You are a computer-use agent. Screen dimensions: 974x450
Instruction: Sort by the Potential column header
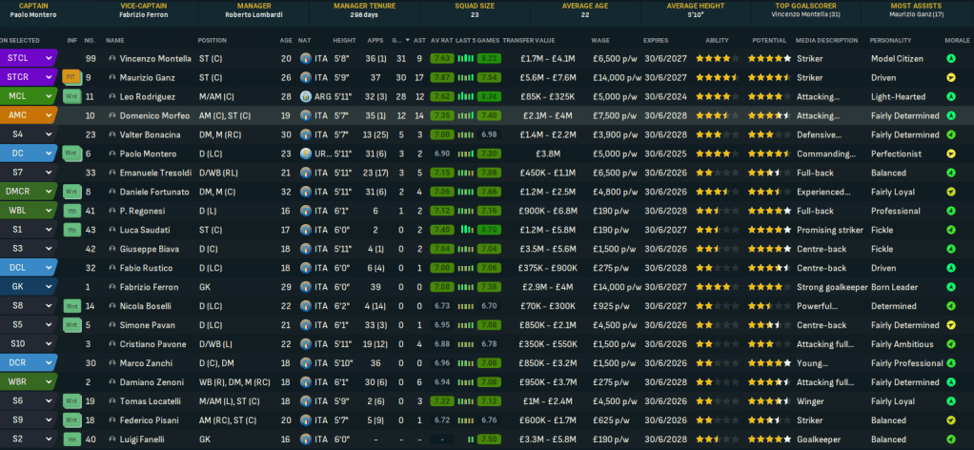[x=769, y=40]
